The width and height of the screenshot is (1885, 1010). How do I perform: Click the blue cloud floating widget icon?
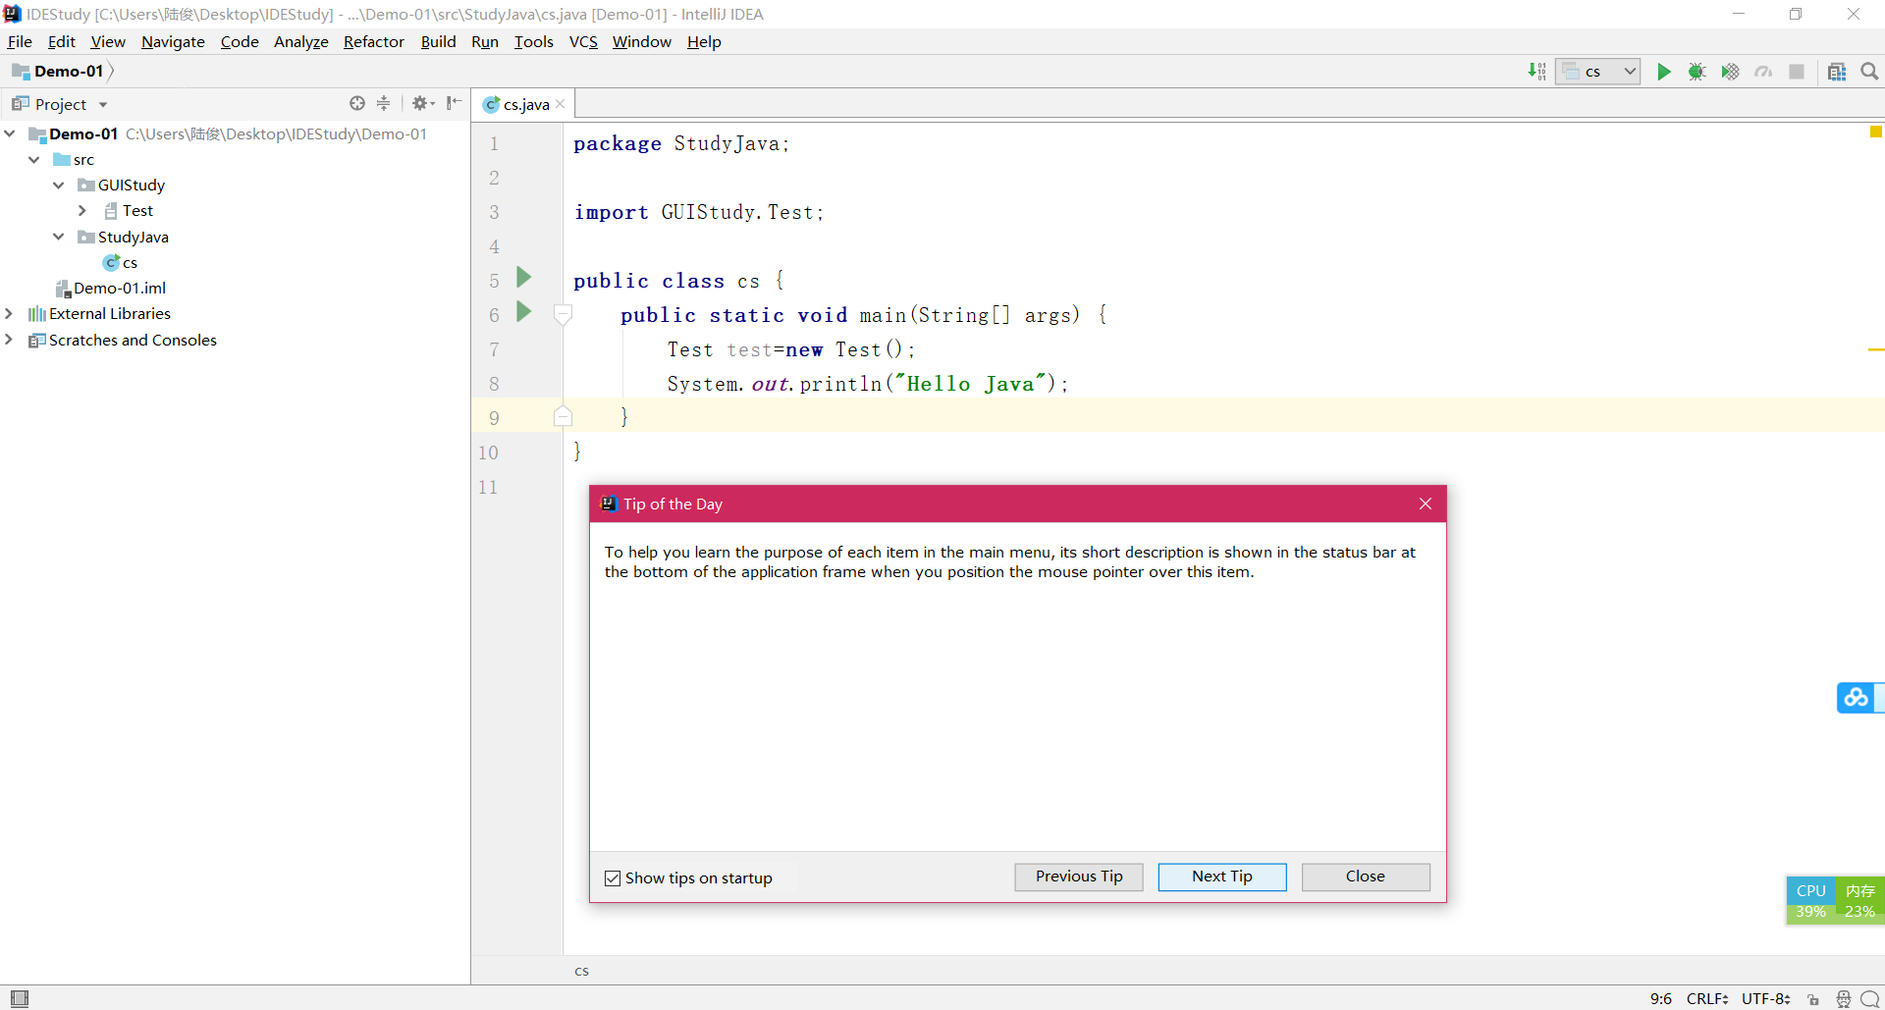point(1856,697)
